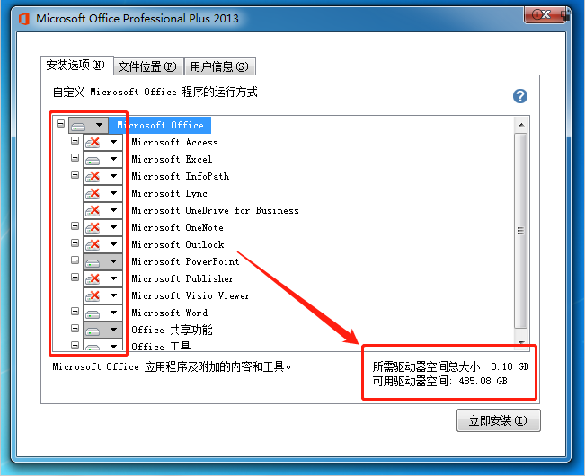The height and width of the screenshot is (476, 585).
Task: Select Office 共享功能 in the list
Action: point(172,330)
